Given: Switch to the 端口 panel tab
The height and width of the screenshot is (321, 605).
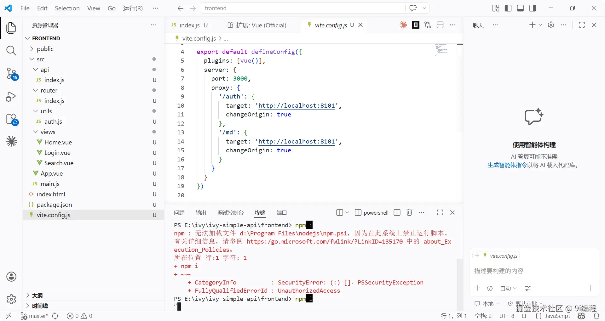Looking at the screenshot, I should [x=282, y=213].
